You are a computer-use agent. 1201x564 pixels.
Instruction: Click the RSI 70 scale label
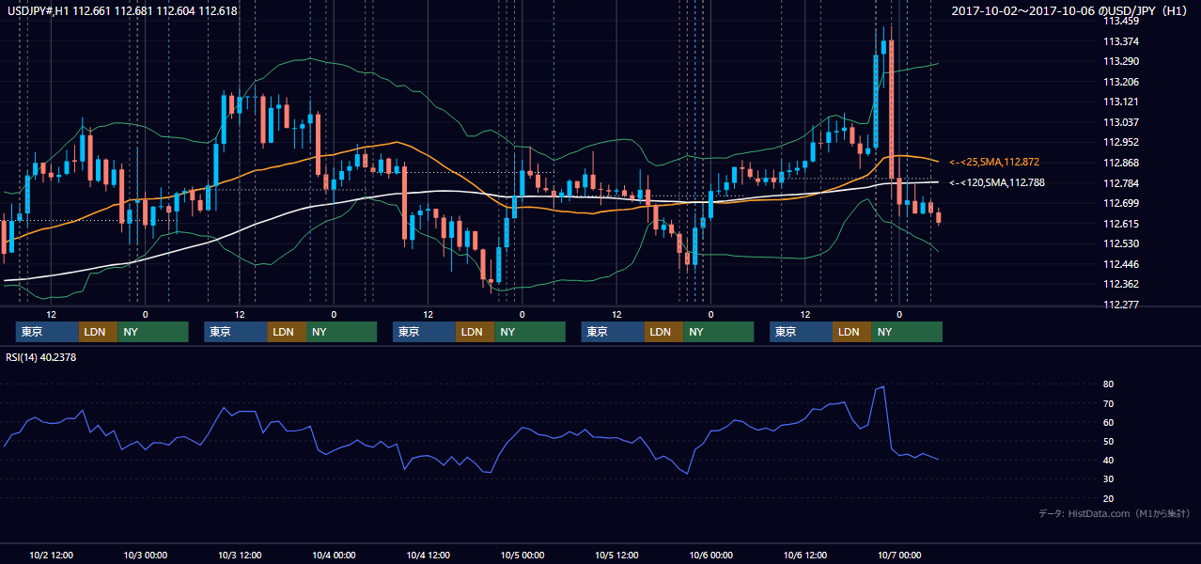coord(1109,403)
